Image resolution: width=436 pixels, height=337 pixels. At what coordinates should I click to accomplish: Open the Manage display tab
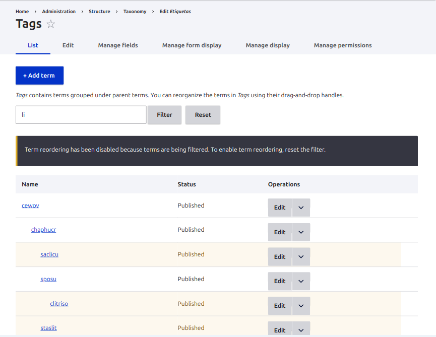click(x=268, y=45)
